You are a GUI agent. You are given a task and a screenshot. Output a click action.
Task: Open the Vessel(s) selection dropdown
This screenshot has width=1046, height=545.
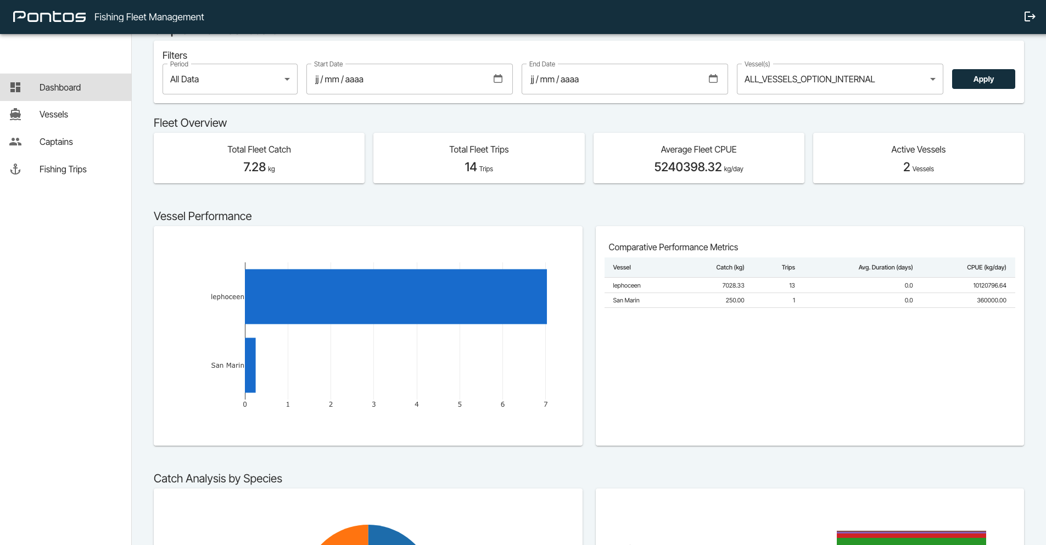click(840, 79)
